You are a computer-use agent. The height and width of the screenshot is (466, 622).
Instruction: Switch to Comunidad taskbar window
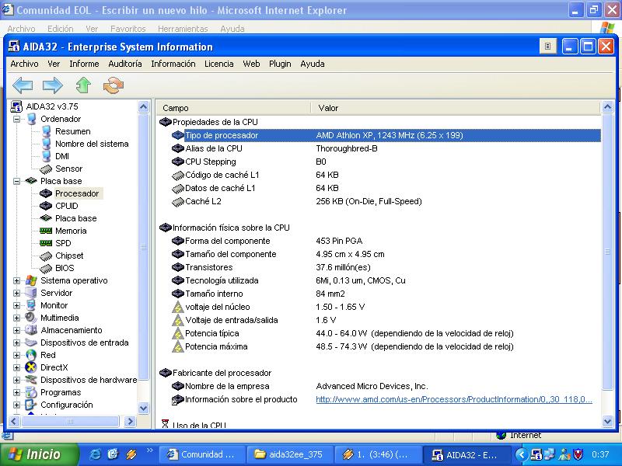tap(201, 454)
